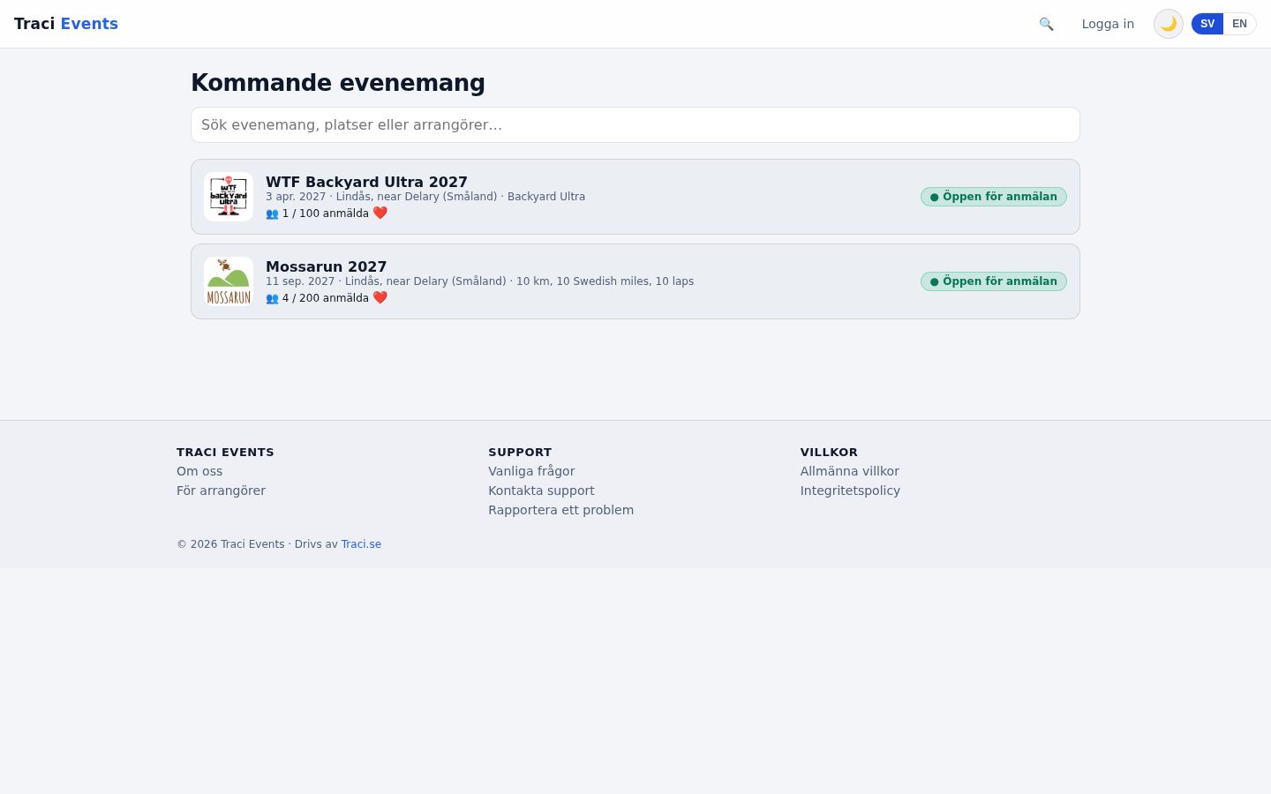Open Kontakta support footer link
Viewport: 1271px width, 794px height.
click(x=541, y=491)
